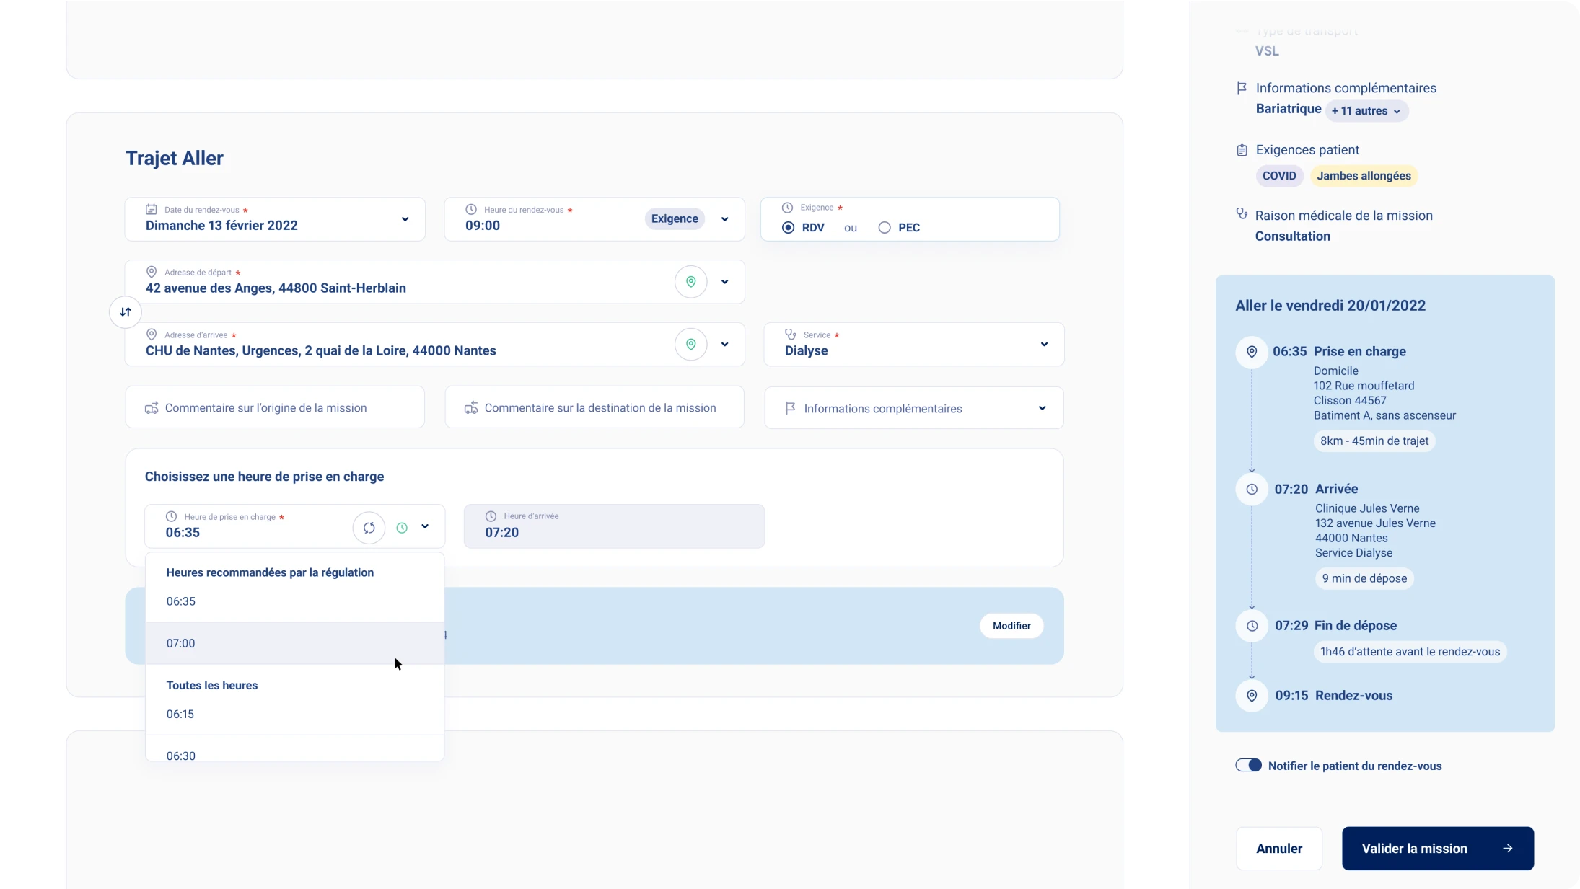
Task: Expand the Service Dialyse dropdown
Action: coord(1043,345)
